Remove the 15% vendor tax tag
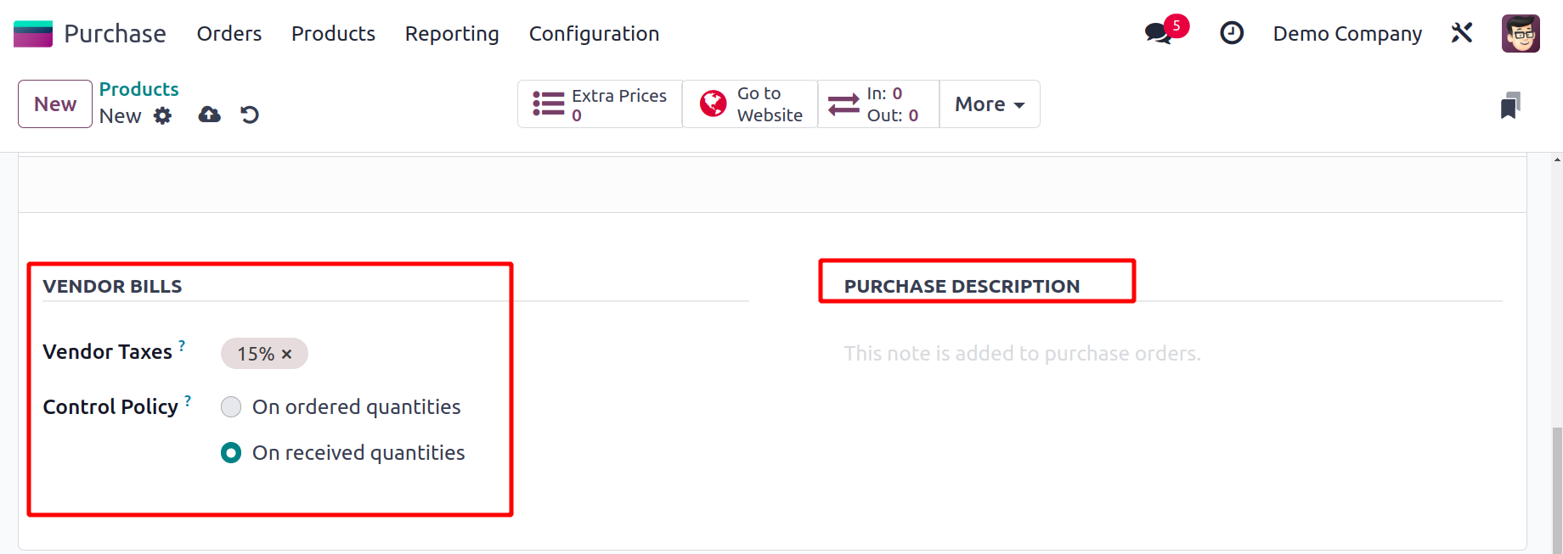 [287, 355]
